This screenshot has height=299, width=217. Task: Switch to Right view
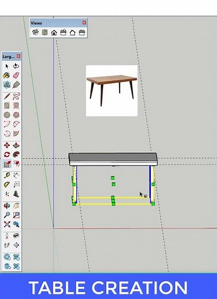tap(63, 32)
